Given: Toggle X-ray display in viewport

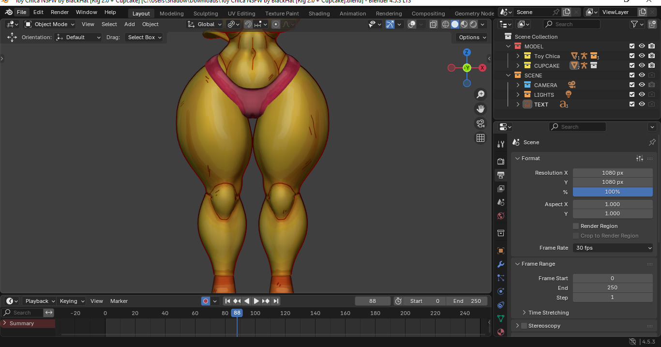Looking at the screenshot, I should click(433, 24).
